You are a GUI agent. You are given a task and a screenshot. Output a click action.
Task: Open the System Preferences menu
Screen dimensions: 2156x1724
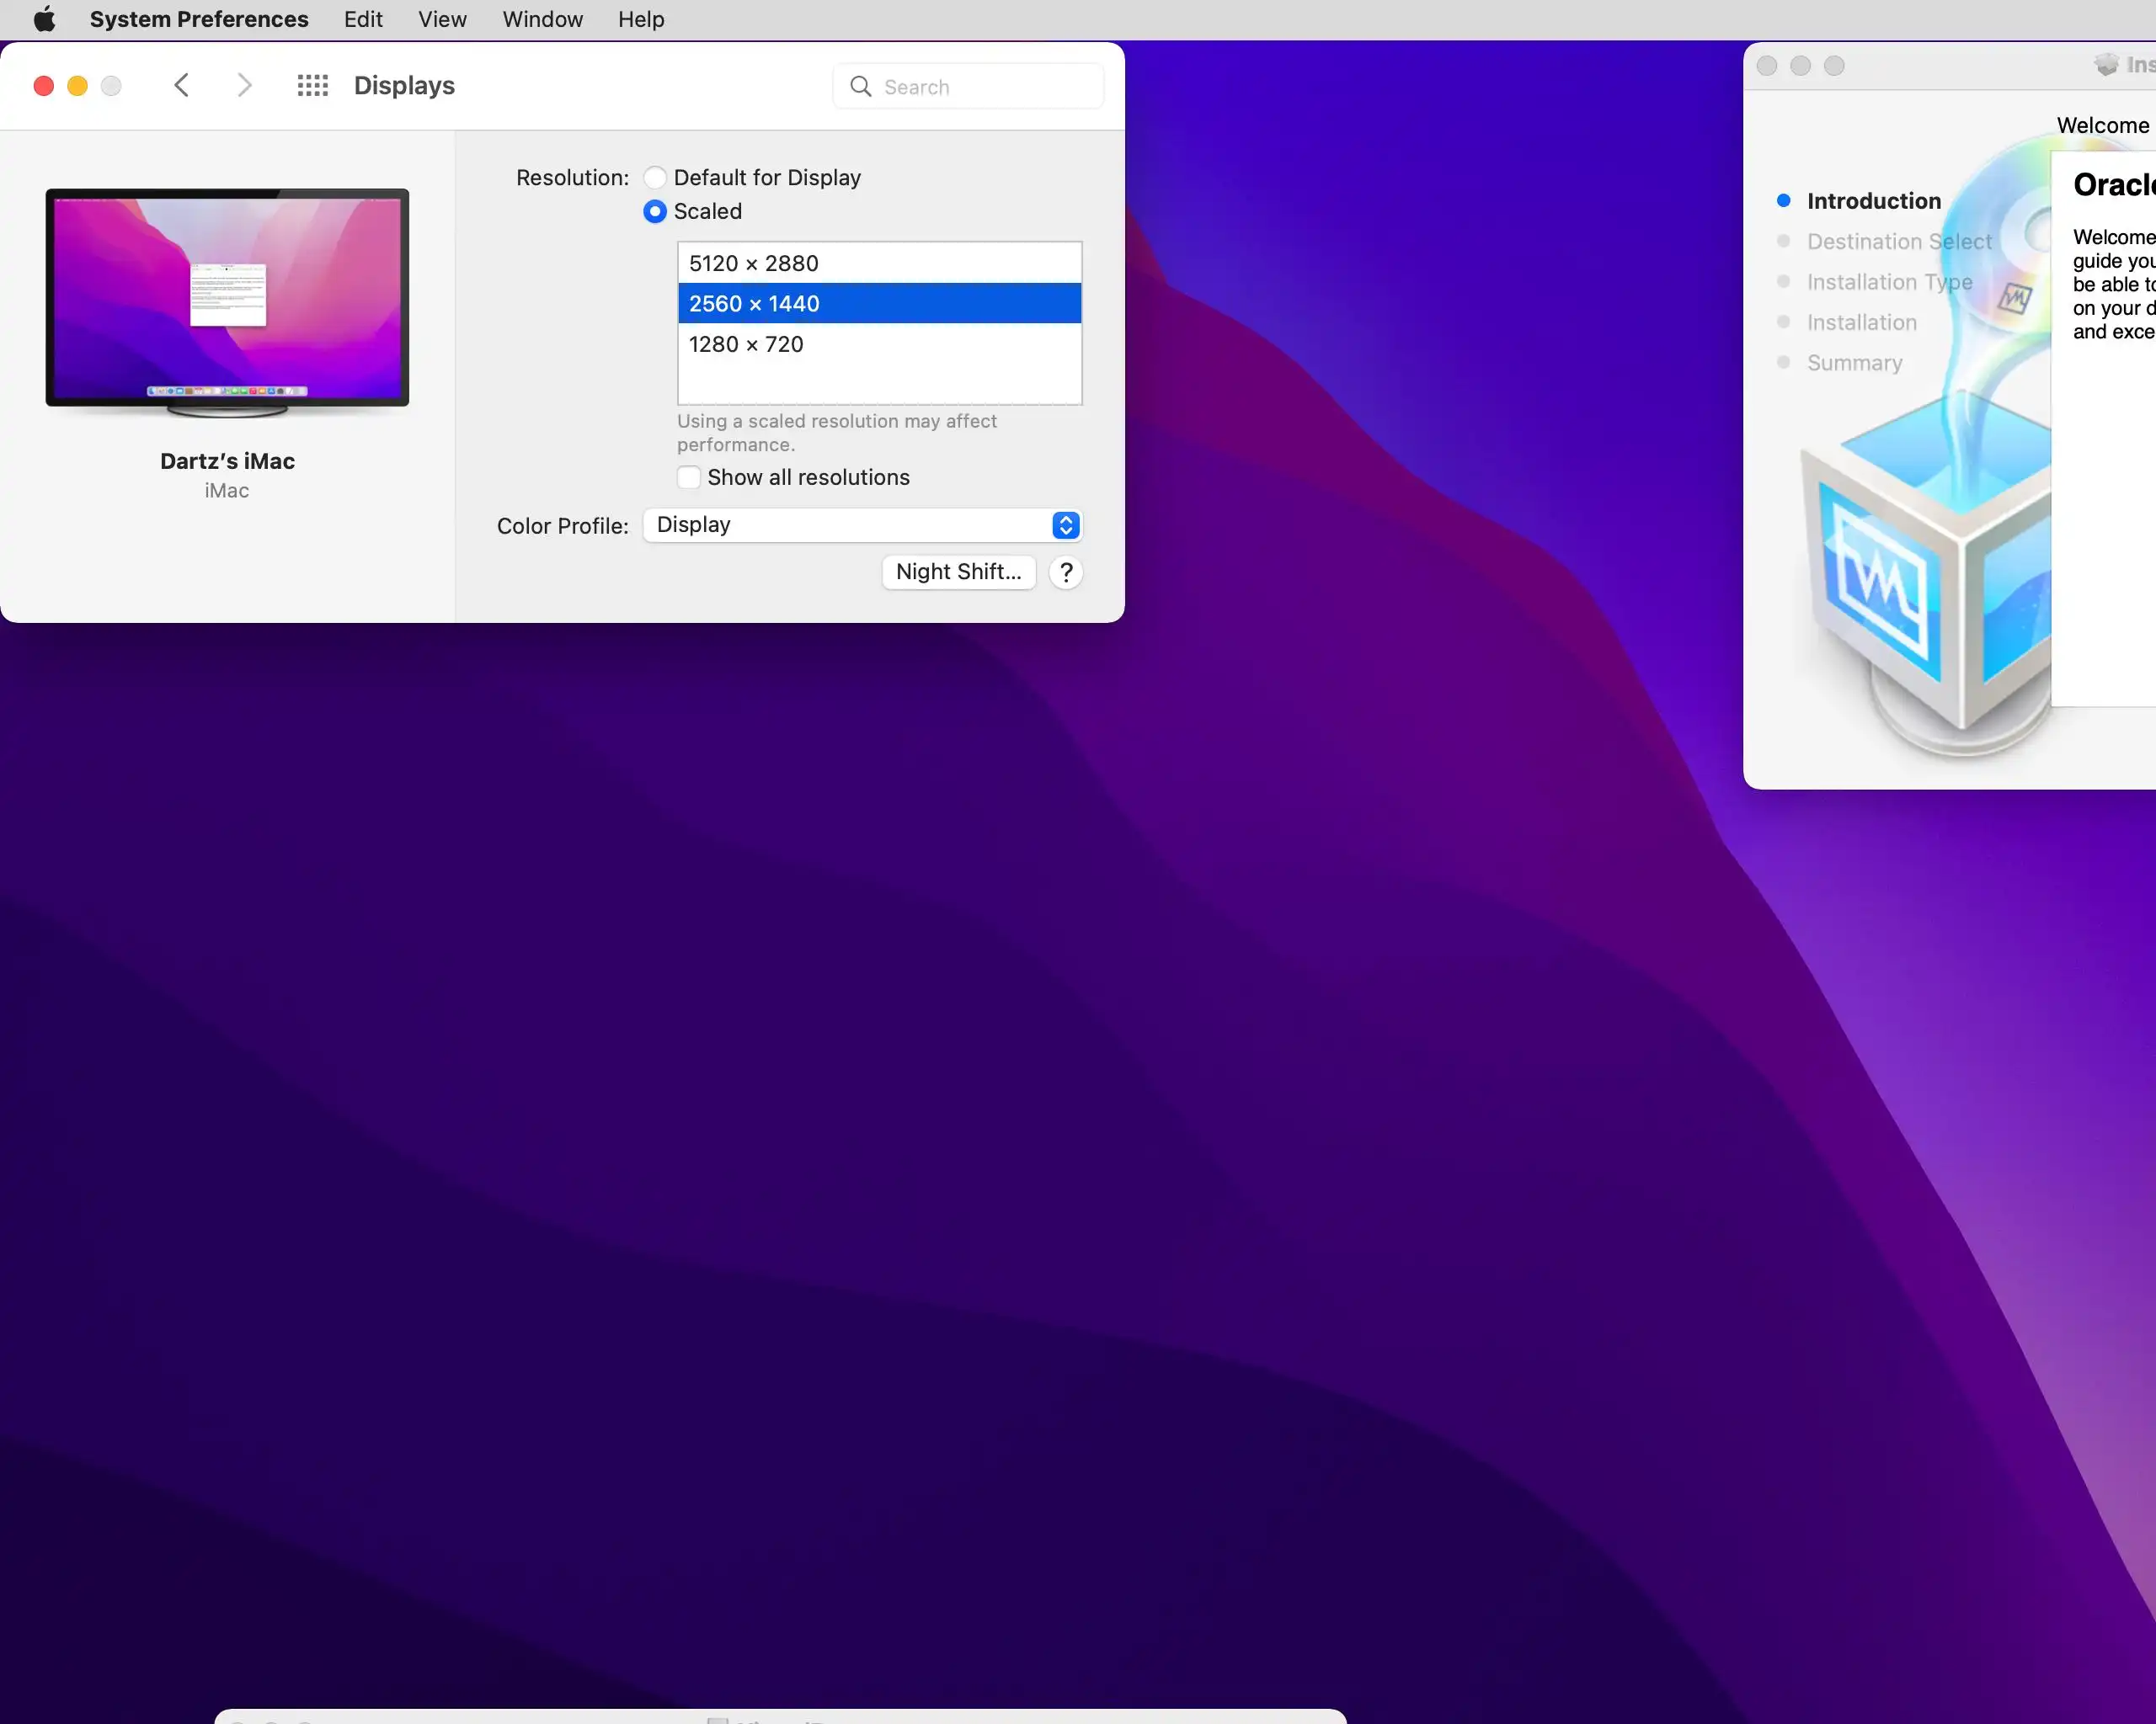tap(199, 19)
